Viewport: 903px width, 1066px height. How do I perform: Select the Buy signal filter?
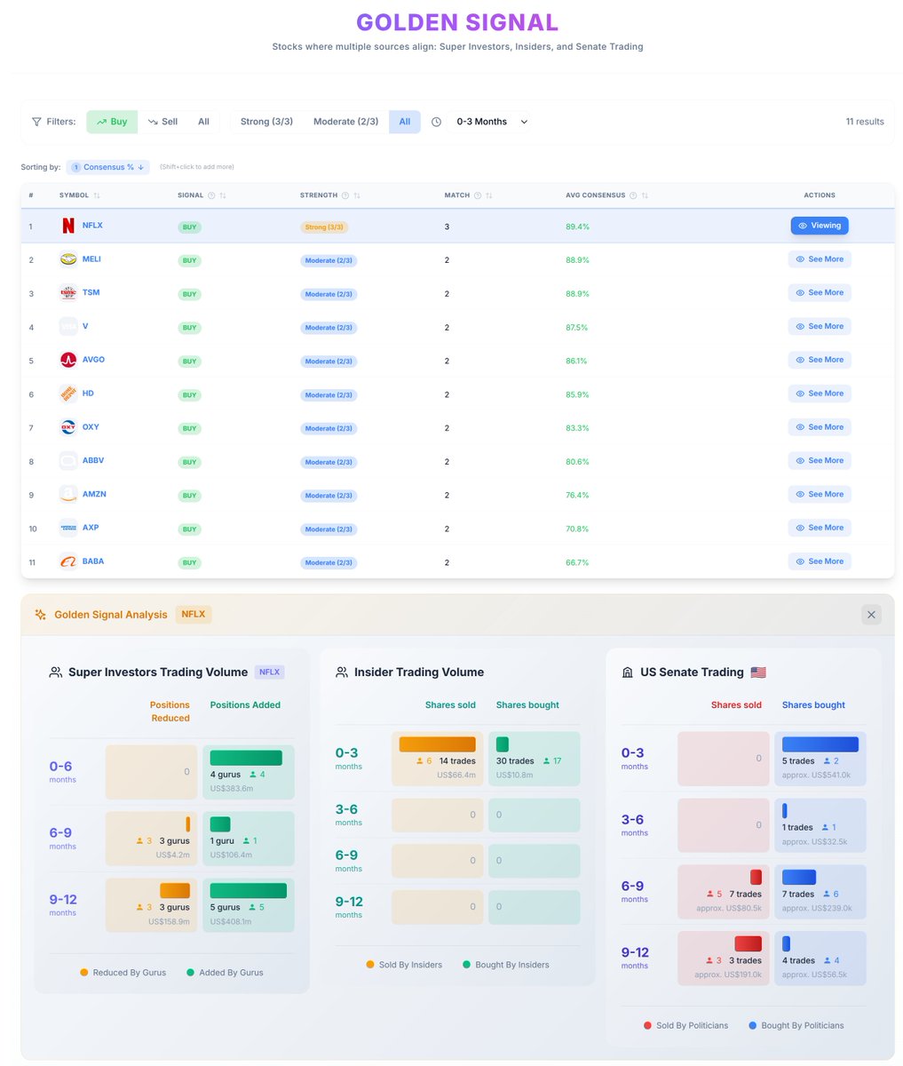click(112, 122)
